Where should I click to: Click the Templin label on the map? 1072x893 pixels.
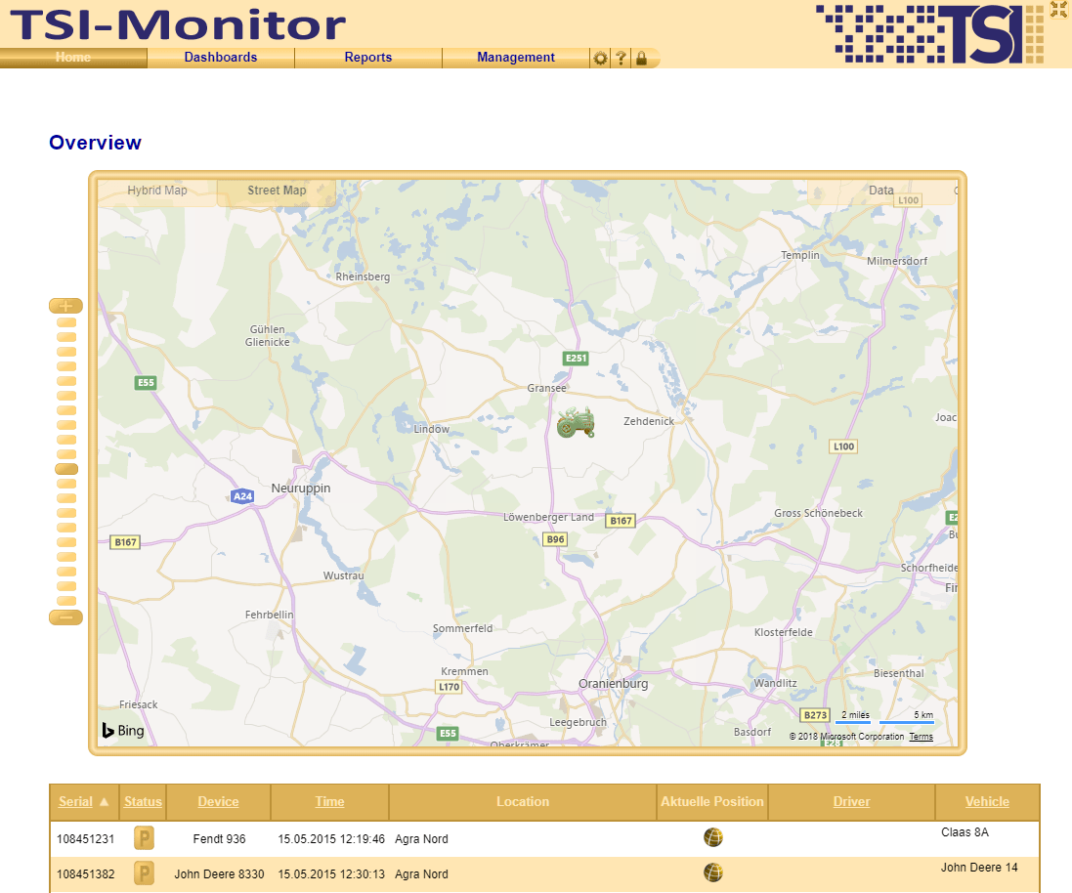click(800, 256)
